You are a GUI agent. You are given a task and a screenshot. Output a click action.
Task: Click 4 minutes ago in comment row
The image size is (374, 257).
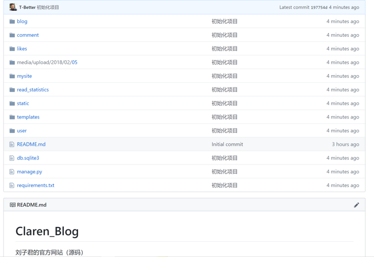pos(343,35)
